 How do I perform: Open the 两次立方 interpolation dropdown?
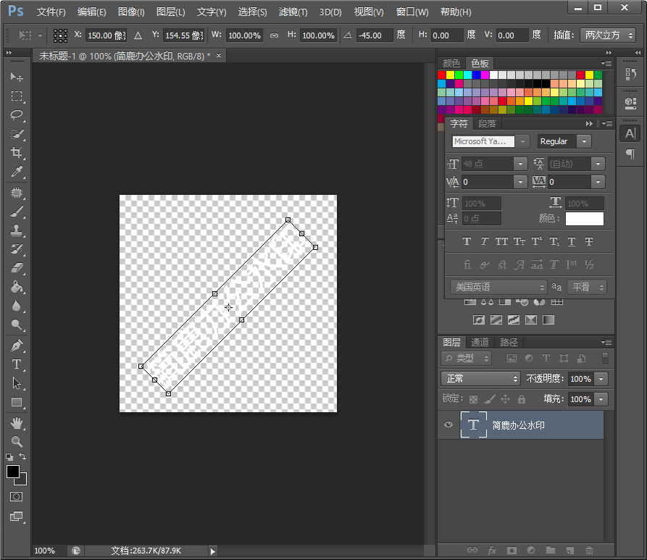[608, 35]
